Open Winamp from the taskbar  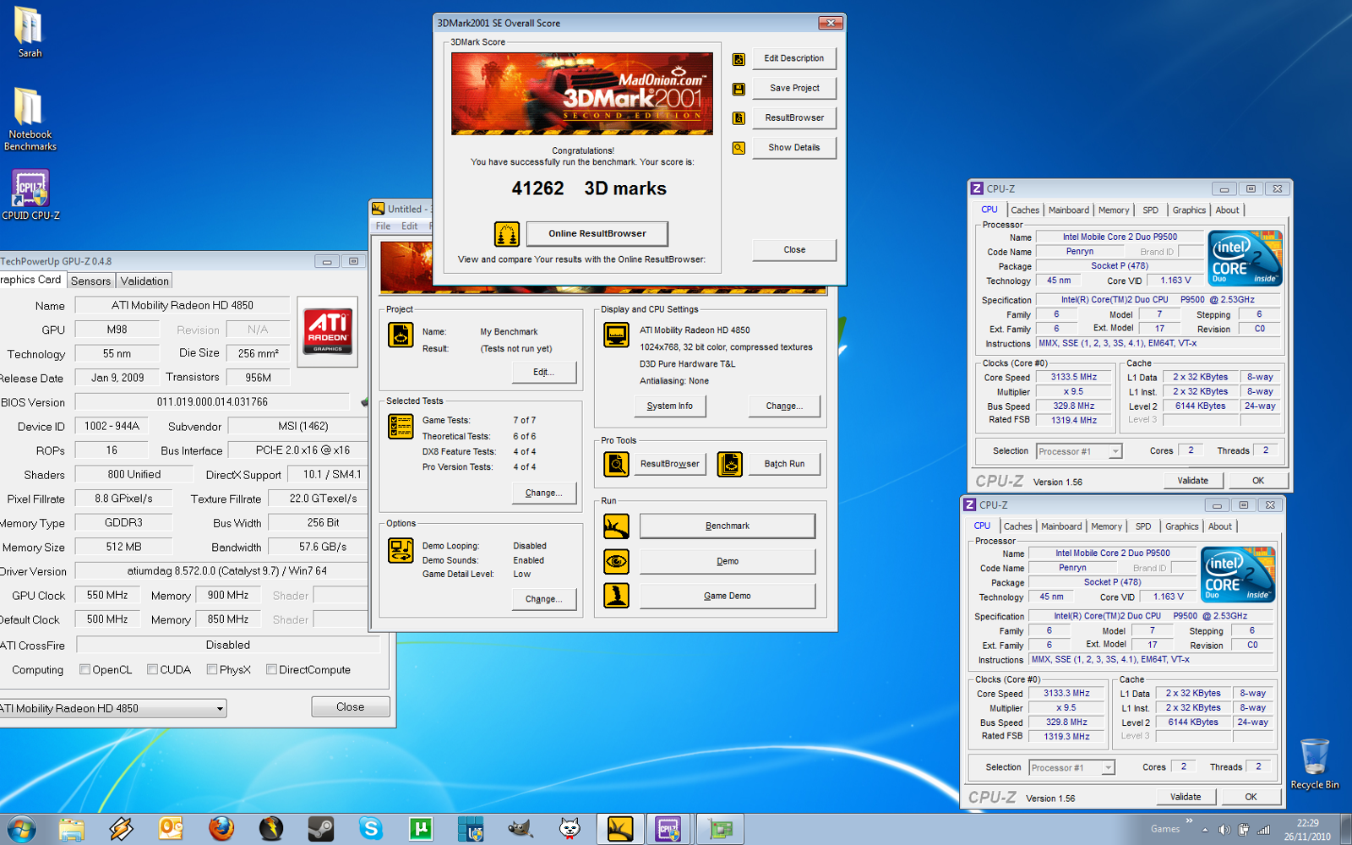tap(122, 829)
